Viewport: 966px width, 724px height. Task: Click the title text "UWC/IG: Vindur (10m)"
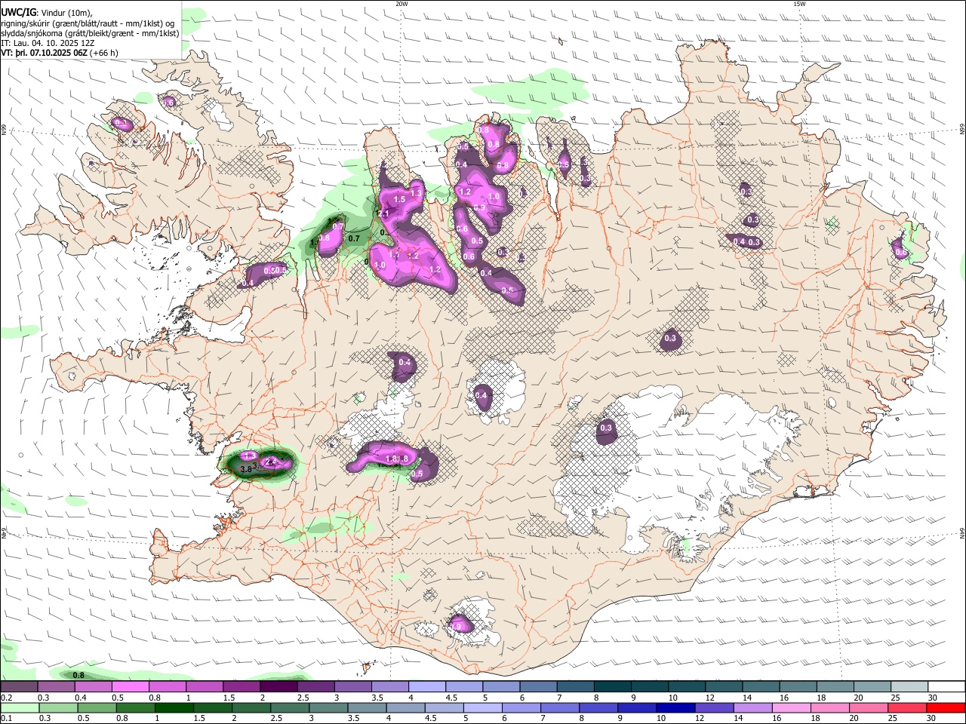coord(47,13)
